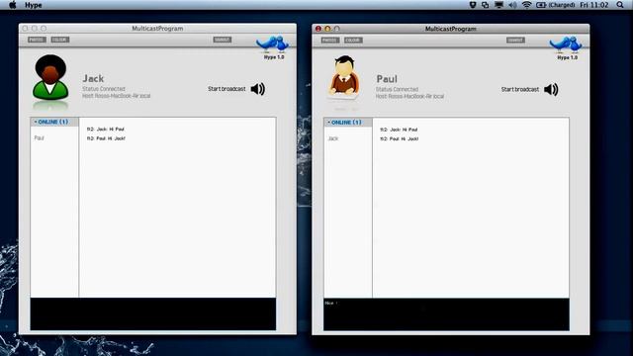Minimize Paul's window with the yellow button
The height and width of the screenshot is (356, 633).
tap(327, 29)
